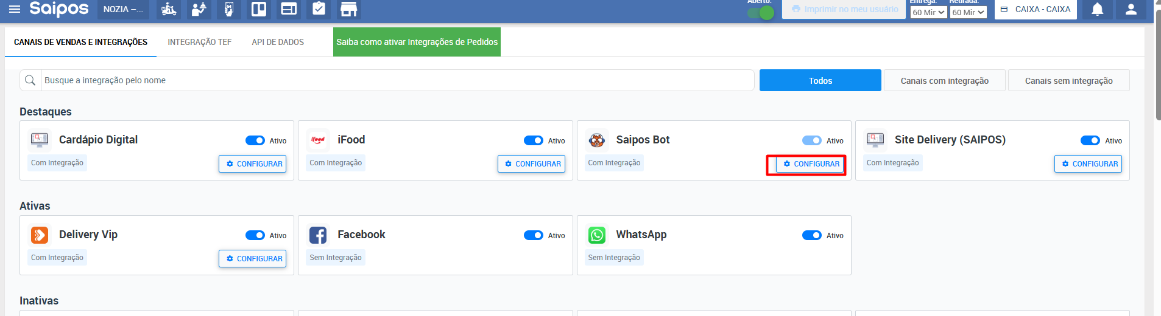Switch to Integração TEF tab
Viewport: 1161px width, 316px height.
200,42
